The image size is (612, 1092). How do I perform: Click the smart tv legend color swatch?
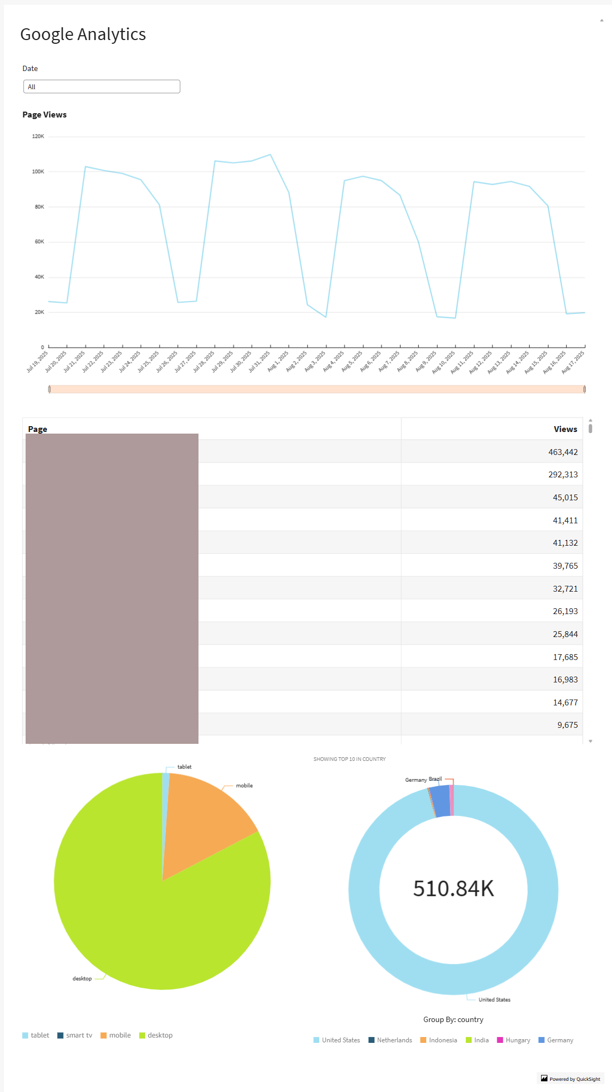60,1035
